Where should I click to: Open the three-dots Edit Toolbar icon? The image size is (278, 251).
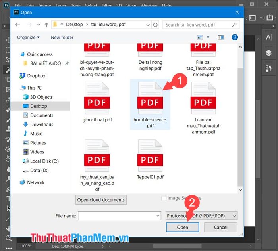8,248
